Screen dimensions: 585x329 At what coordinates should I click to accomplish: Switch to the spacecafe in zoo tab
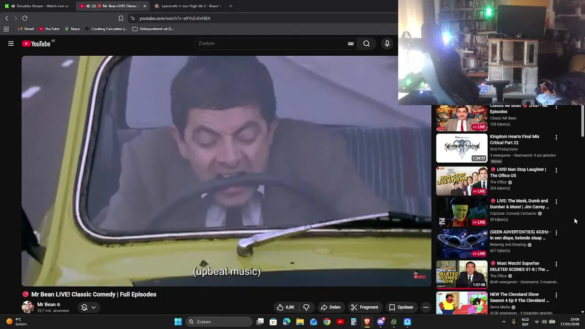(x=188, y=6)
